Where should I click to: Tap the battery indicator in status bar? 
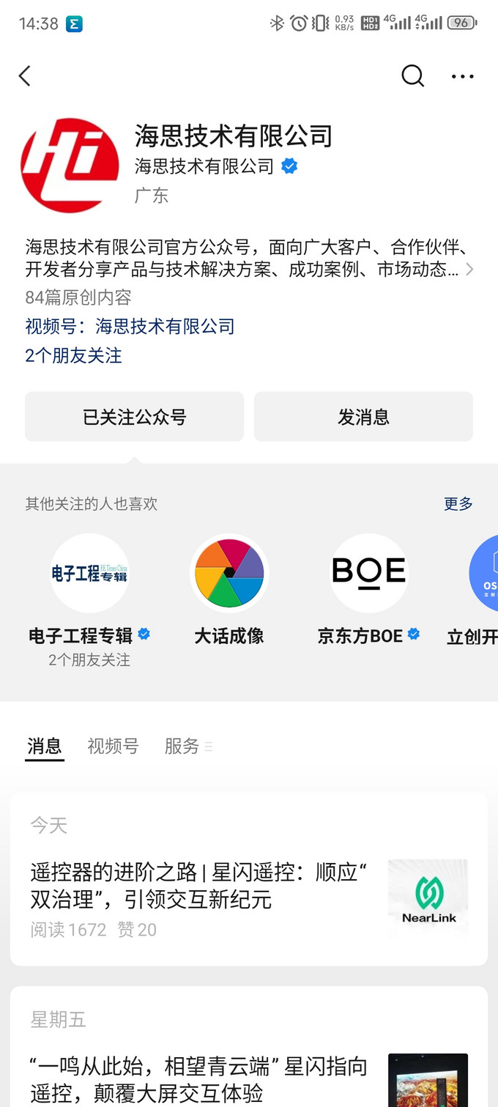[461, 23]
